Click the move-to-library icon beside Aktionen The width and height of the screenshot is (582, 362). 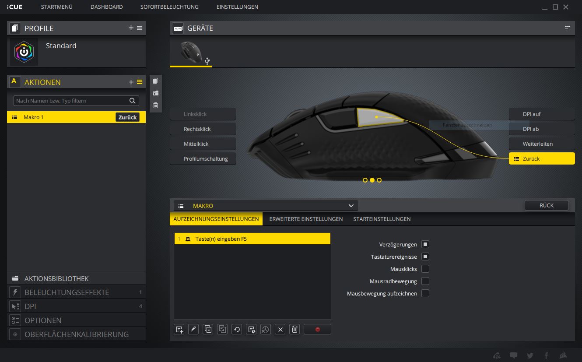tap(155, 93)
